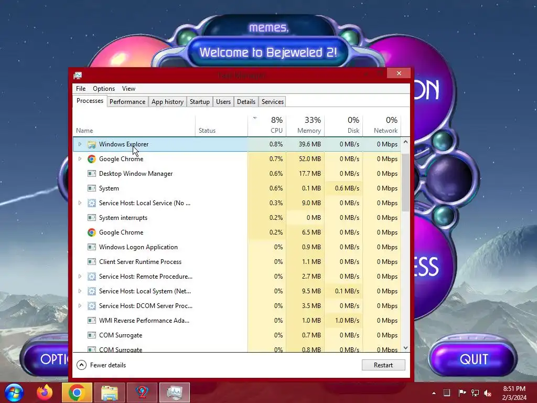
Task: Click Service Host: Remote Procedure gear icon
Action: coord(91,277)
